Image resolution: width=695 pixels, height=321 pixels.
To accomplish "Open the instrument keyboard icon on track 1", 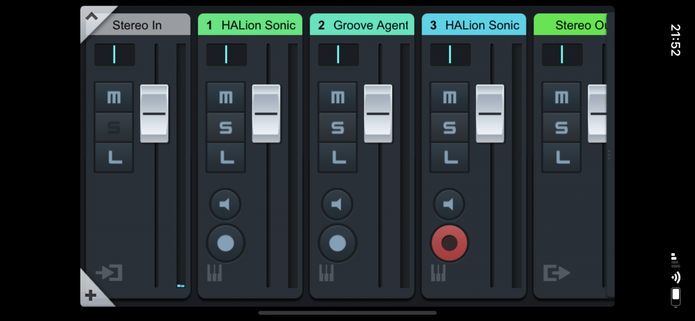I will tap(214, 273).
